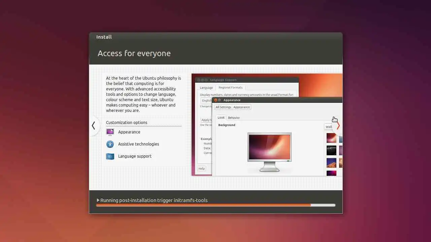Go to the previous installer slide
Image resolution: width=431 pixels, height=242 pixels.
[x=94, y=126]
